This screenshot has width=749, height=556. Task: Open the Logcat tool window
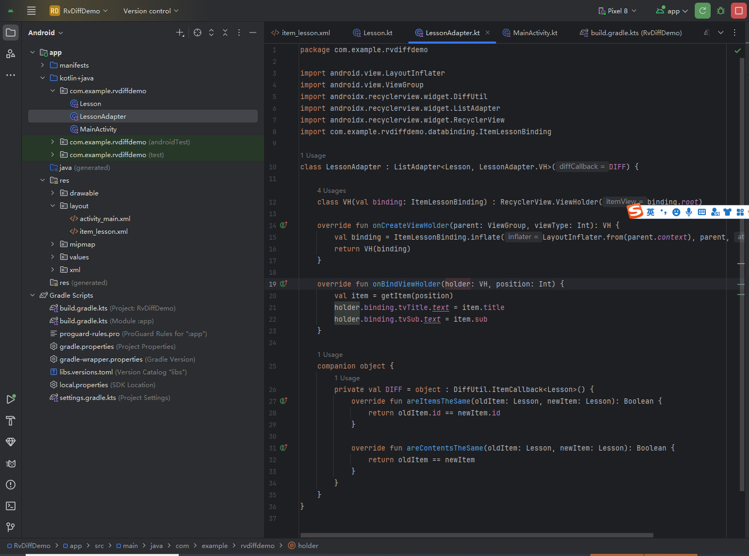coord(11,463)
